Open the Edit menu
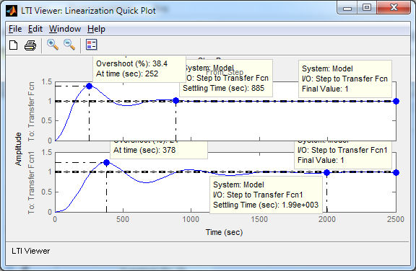The width and height of the screenshot is (416, 271). pyautogui.click(x=35, y=29)
